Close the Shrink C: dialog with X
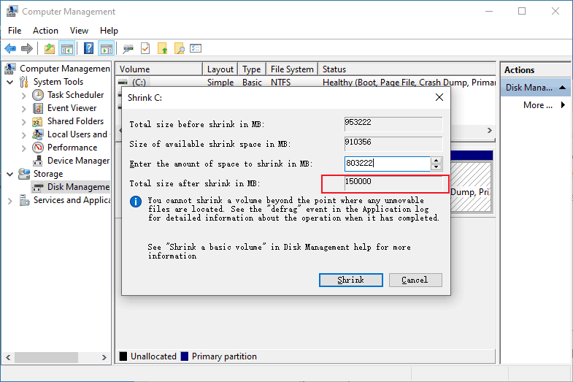573x382 pixels. 439,97
